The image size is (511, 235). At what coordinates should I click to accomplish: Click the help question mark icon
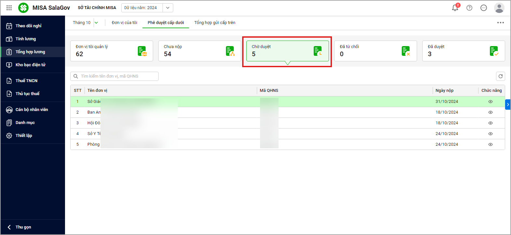pos(469,8)
